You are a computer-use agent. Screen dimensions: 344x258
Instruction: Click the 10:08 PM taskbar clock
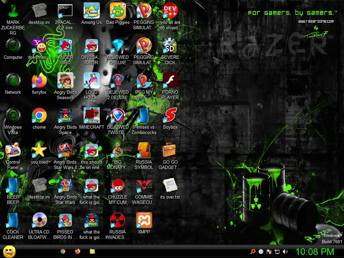coord(315,252)
